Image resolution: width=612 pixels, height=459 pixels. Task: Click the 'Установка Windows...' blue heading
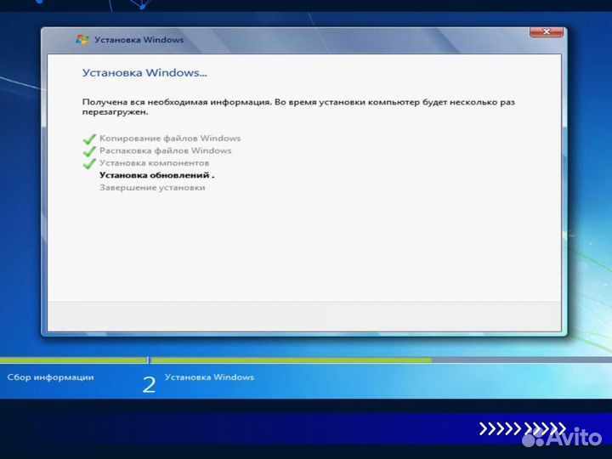144,72
